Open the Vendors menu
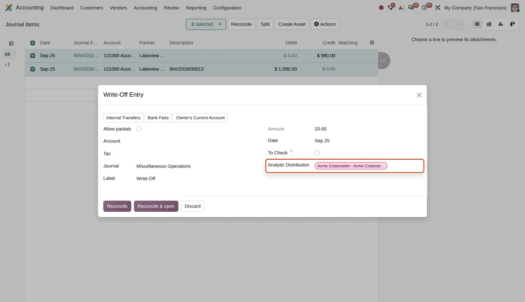 pyautogui.click(x=118, y=8)
